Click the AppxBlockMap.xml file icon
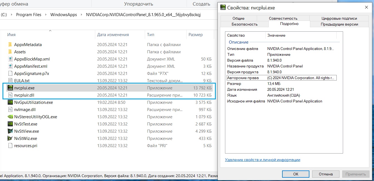This screenshot has width=374, height=181. tap(10, 59)
